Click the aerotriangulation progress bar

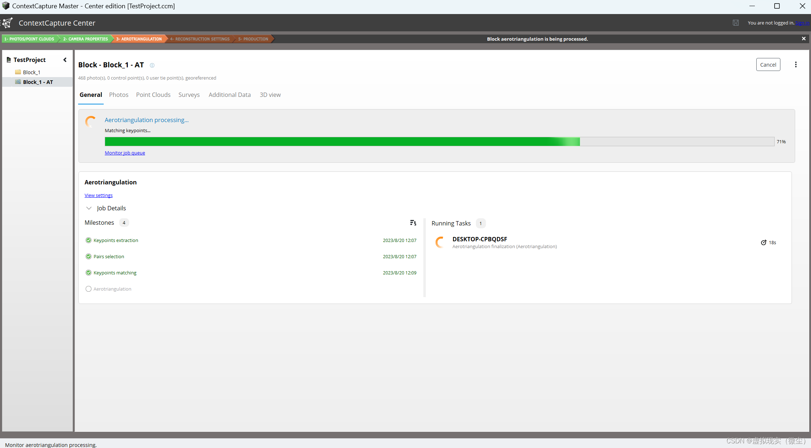pyautogui.click(x=439, y=142)
